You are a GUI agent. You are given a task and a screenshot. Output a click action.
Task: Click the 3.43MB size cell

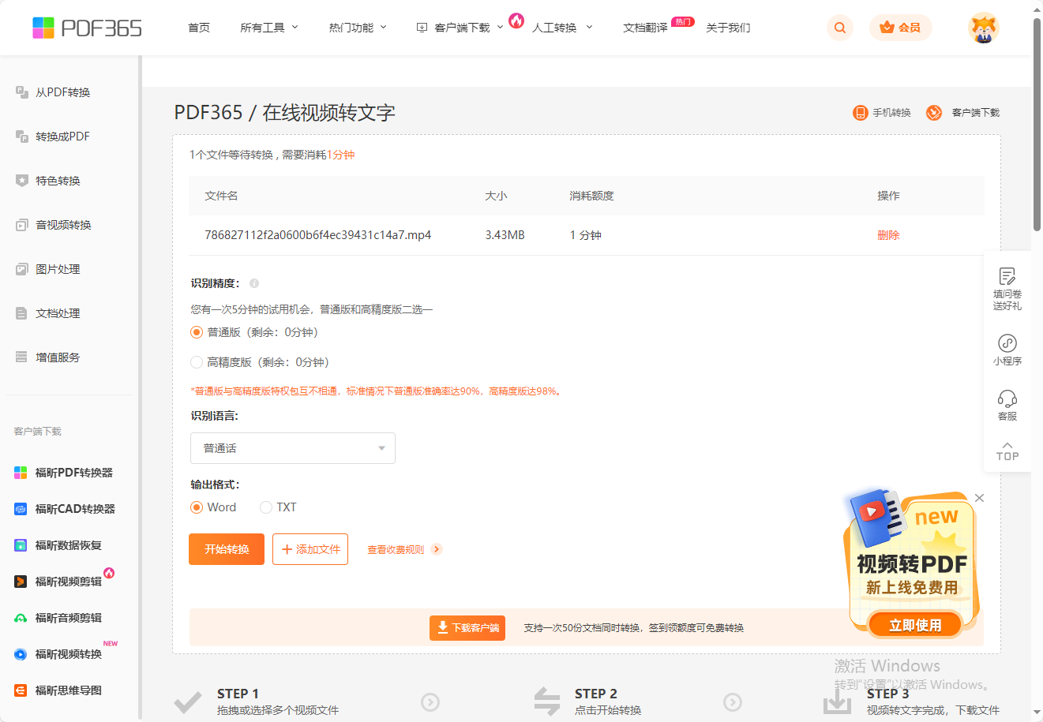click(505, 235)
